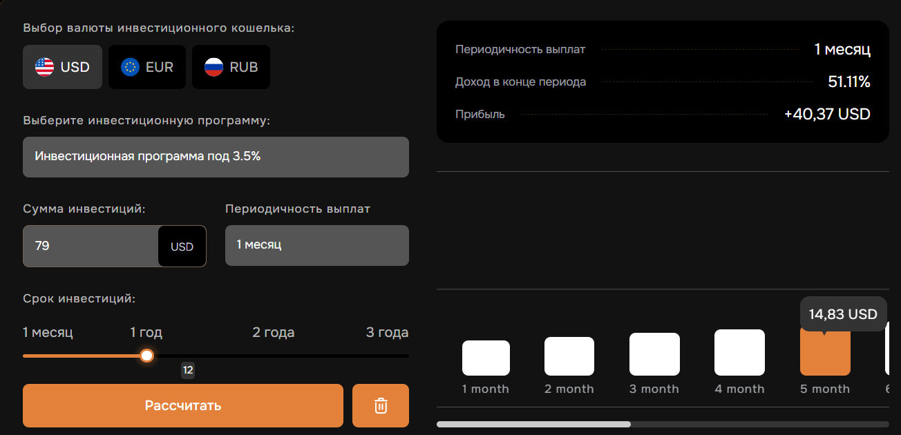Click the trash bin delete icon
This screenshot has height=435, width=901.
point(380,405)
